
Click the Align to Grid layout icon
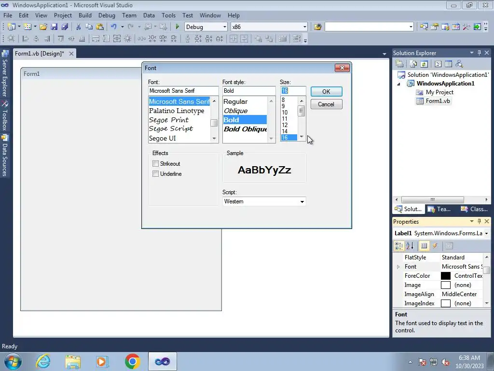(x=12, y=39)
